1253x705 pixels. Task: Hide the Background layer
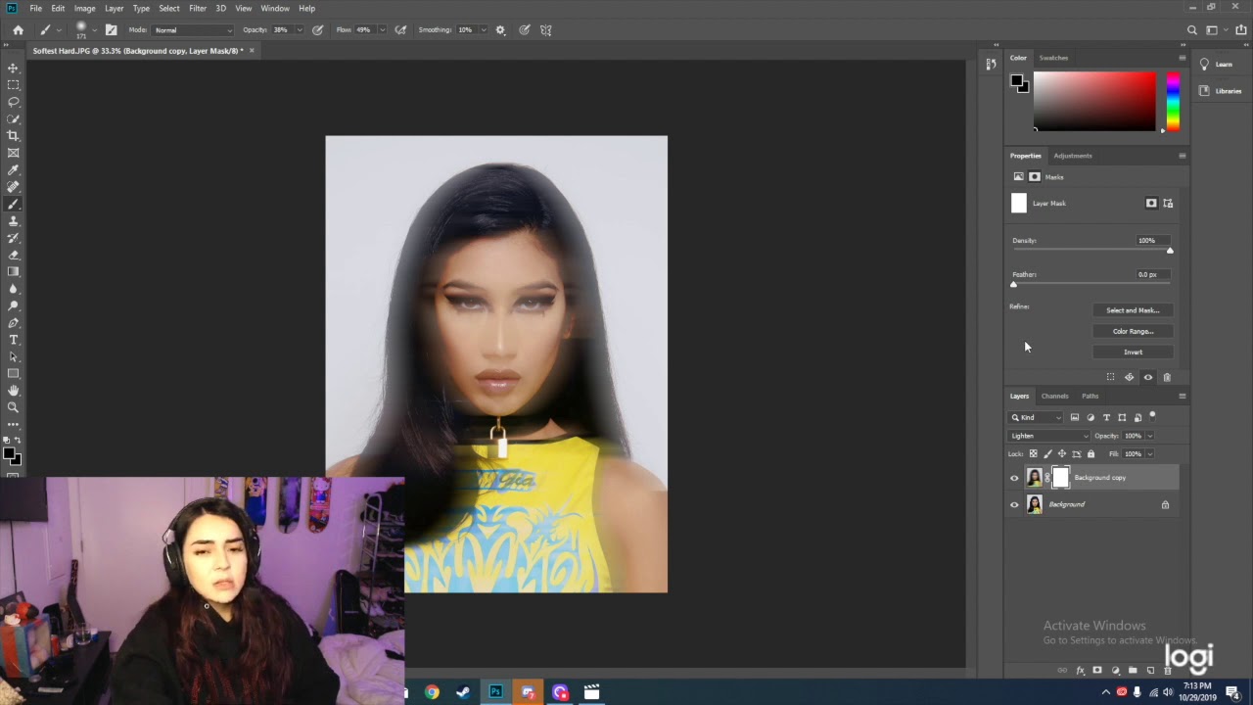point(1014,504)
